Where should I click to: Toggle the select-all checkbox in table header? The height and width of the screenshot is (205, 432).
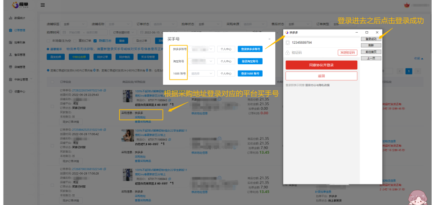[x=52, y=82]
